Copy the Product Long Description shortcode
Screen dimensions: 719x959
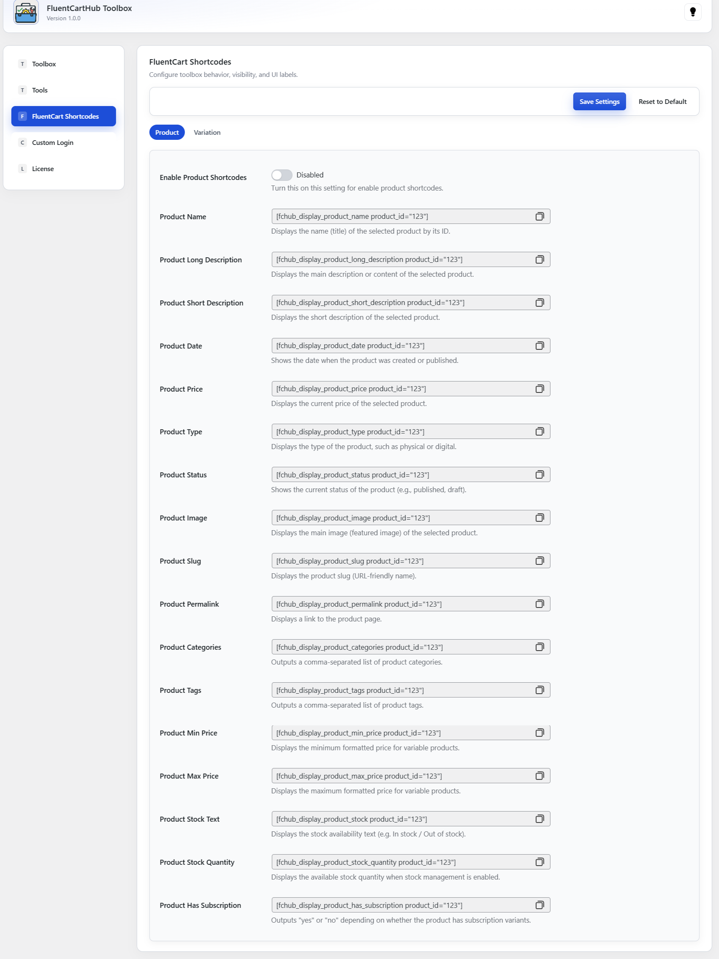pos(539,259)
